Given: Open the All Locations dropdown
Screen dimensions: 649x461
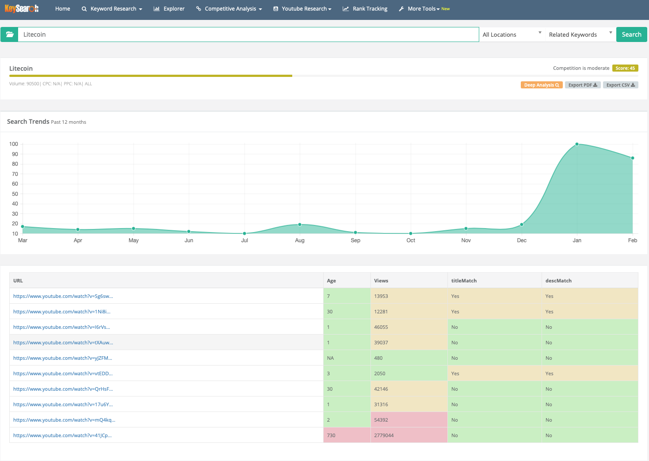Looking at the screenshot, I should [512, 34].
